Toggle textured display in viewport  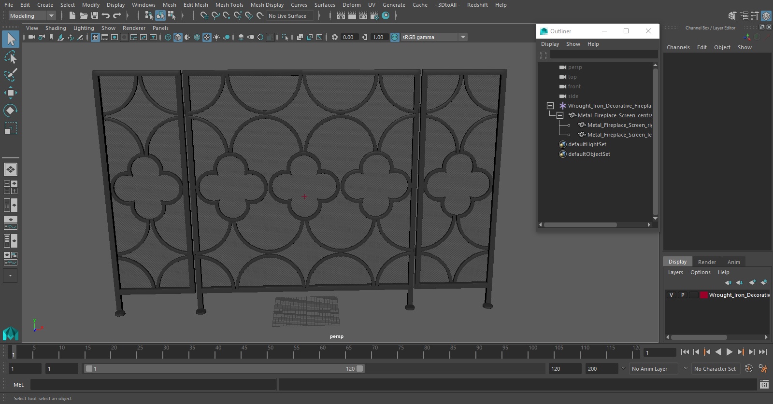tap(207, 37)
